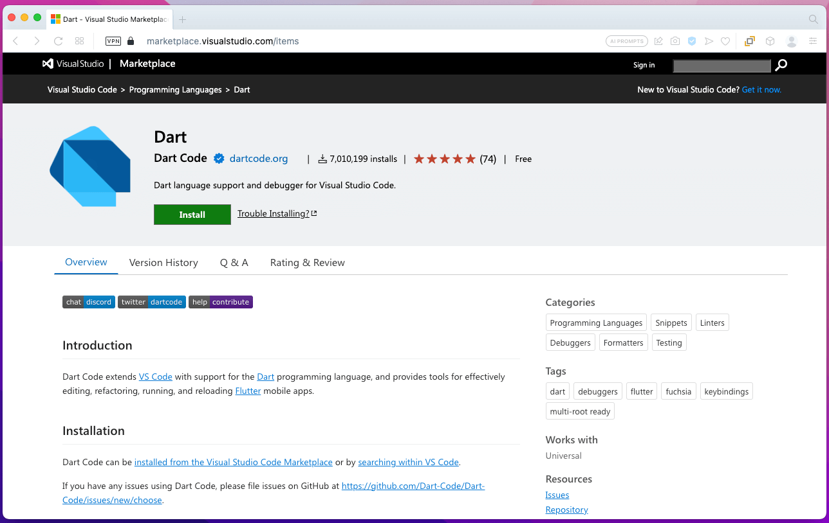The width and height of the screenshot is (829, 523).
Task: Select the Debuggers category tag
Action: pyautogui.click(x=570, y=343)
